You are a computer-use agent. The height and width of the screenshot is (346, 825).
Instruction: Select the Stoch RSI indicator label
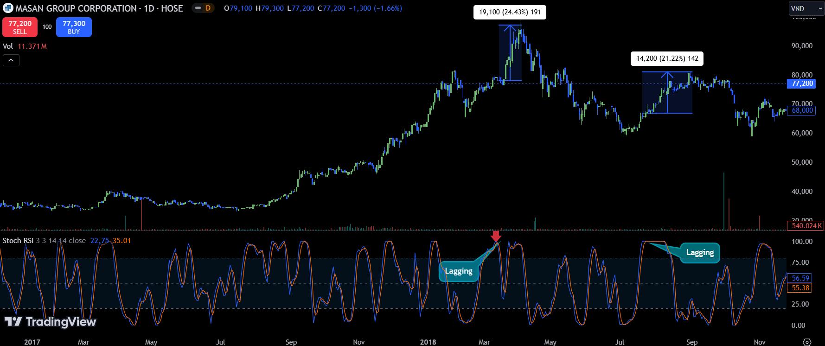pos(18,240)
